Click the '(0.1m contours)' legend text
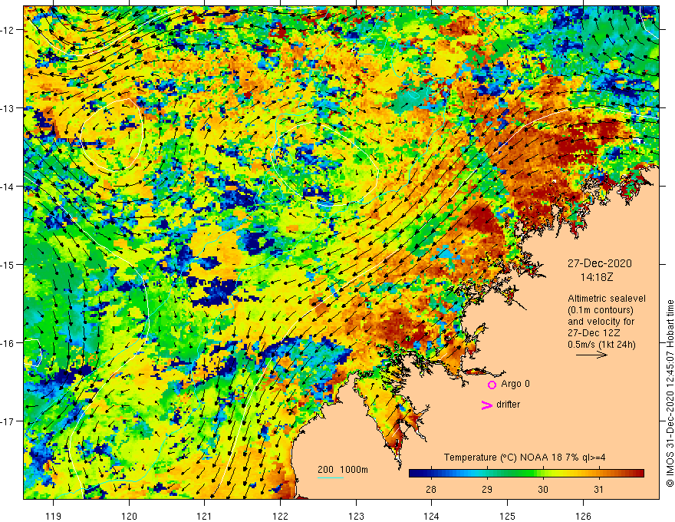The image size is (675, 522). pos(601,310)
